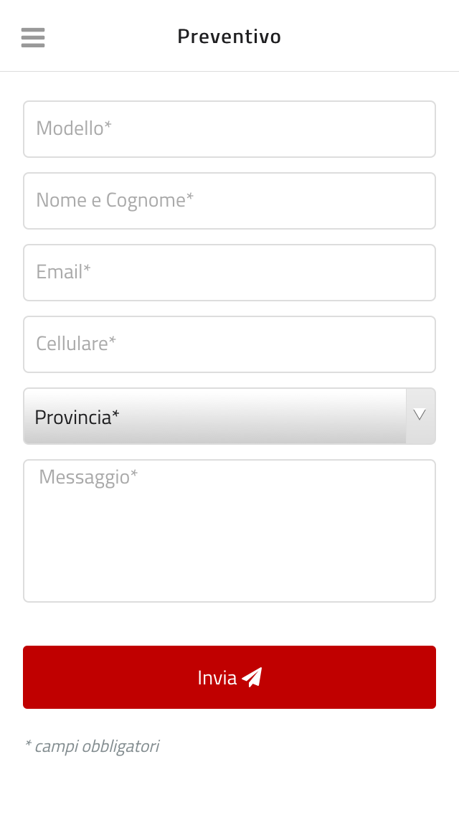The width and height of the screenshot is (459, 815).
Task: Click the Nome e Cognome* placeholder text
Action: (x=115, y=201)
